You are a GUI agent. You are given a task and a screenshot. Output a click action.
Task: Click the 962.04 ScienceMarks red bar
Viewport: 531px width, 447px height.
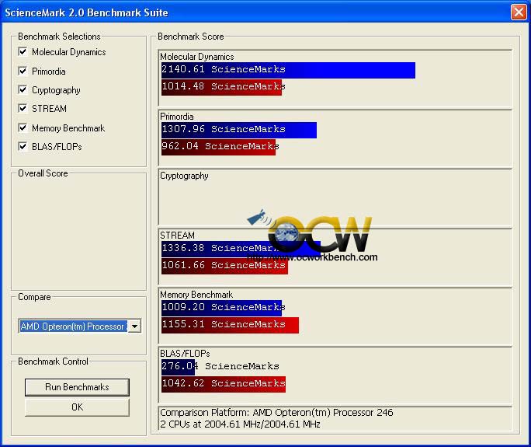tap(218, 147)
